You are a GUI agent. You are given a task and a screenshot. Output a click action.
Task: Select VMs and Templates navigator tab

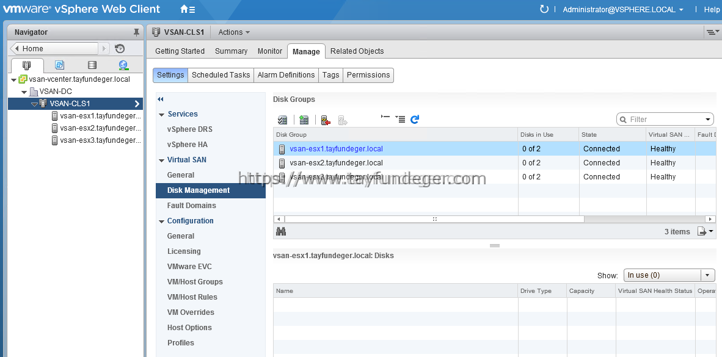pyautogui.click(x=59, y=65)
